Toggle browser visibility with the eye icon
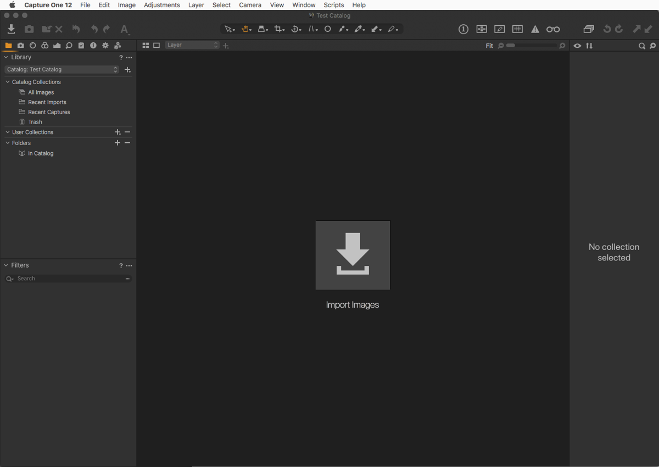The image size is (659, 467). click(x=577, y=46)
